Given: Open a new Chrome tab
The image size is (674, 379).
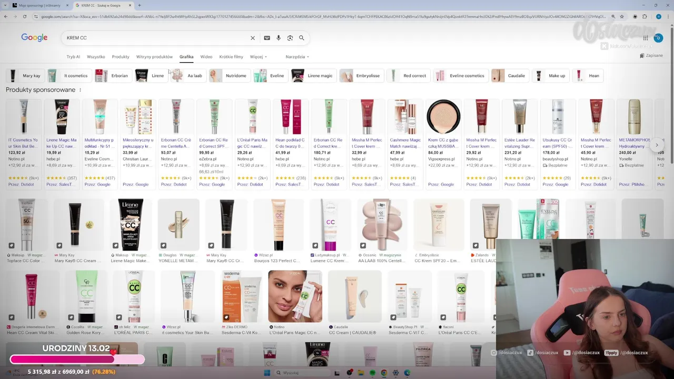Looking at the screenshot, I should (x=139, y=5).
